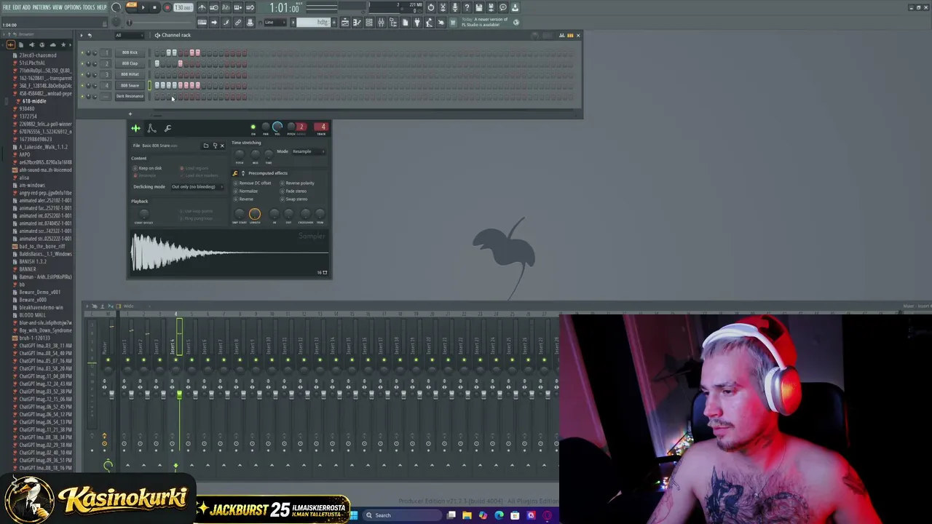The height and width of the screenshot is (524, 932).
Task: Click the Insert 4 mixer fader
Action: coord(179,394)
